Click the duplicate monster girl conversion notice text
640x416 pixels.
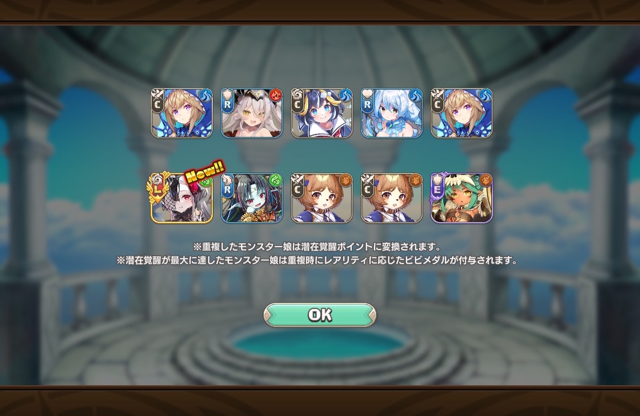pos(317,247)
